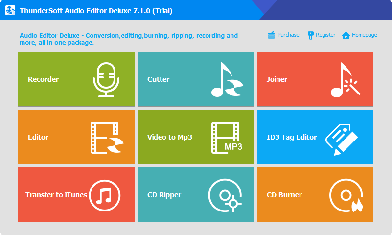Click the ID3 Tag Editor pencil-tag icon
This screenshot has height=235, width=392.
pos(342,139)
